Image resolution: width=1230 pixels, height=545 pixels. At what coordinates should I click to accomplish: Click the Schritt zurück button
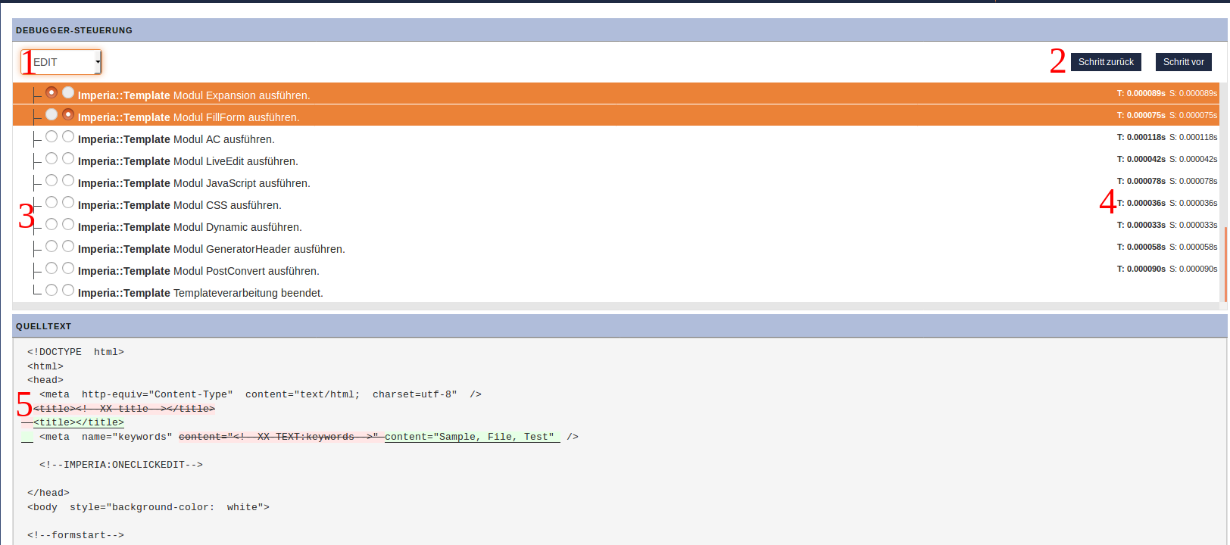[x=1106, y=62]
